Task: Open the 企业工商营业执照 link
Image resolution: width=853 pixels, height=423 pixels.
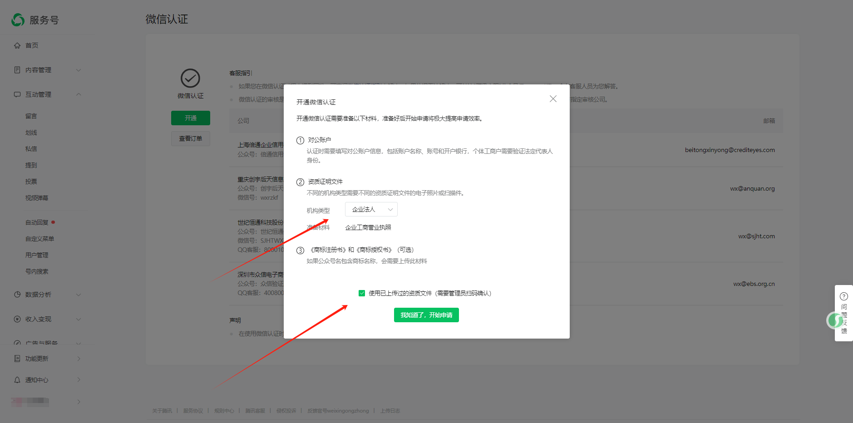Action: coord(368,227)
